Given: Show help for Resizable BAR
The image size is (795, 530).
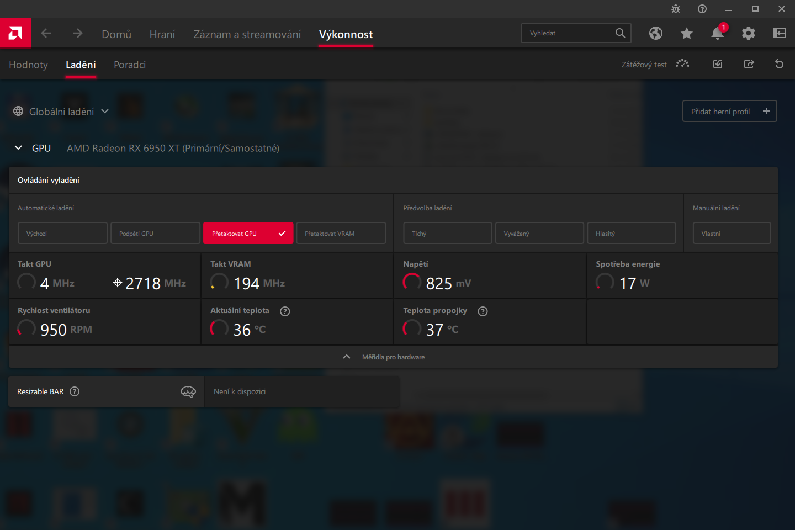Looking at the screenshot, I should coord(75,391).
